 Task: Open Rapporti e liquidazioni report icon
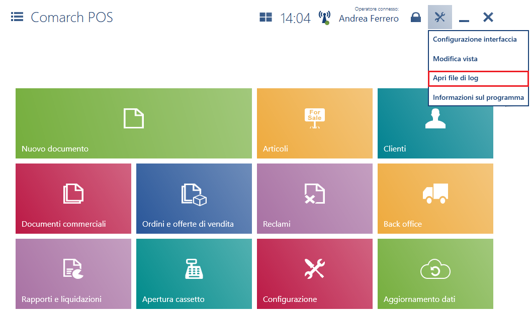(x=73, y=269)
